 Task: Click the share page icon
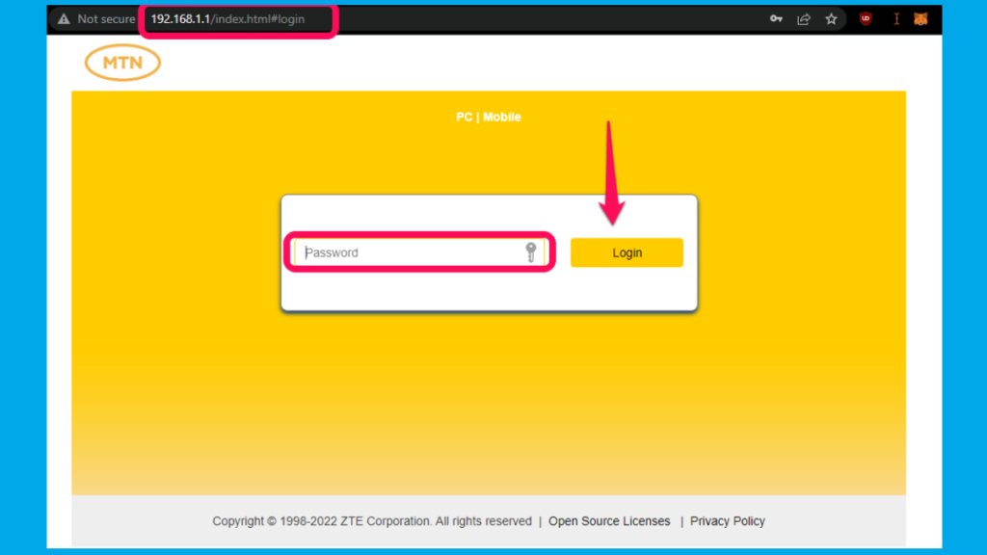point(804,19)
